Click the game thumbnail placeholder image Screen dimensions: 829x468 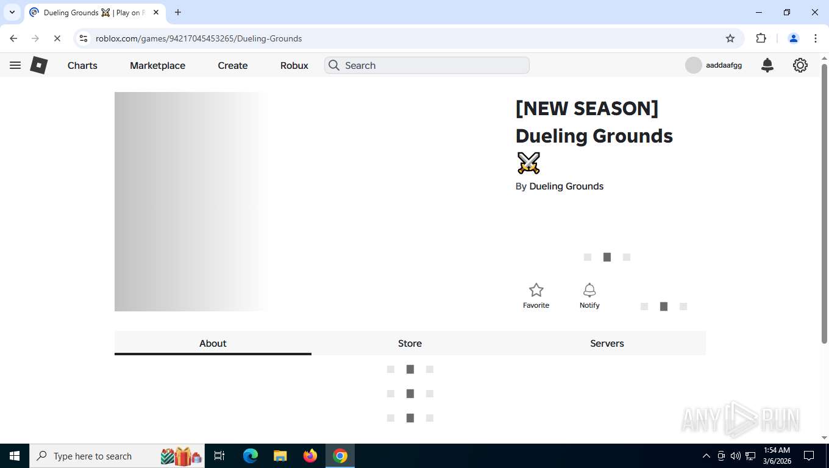pos(309,202)
